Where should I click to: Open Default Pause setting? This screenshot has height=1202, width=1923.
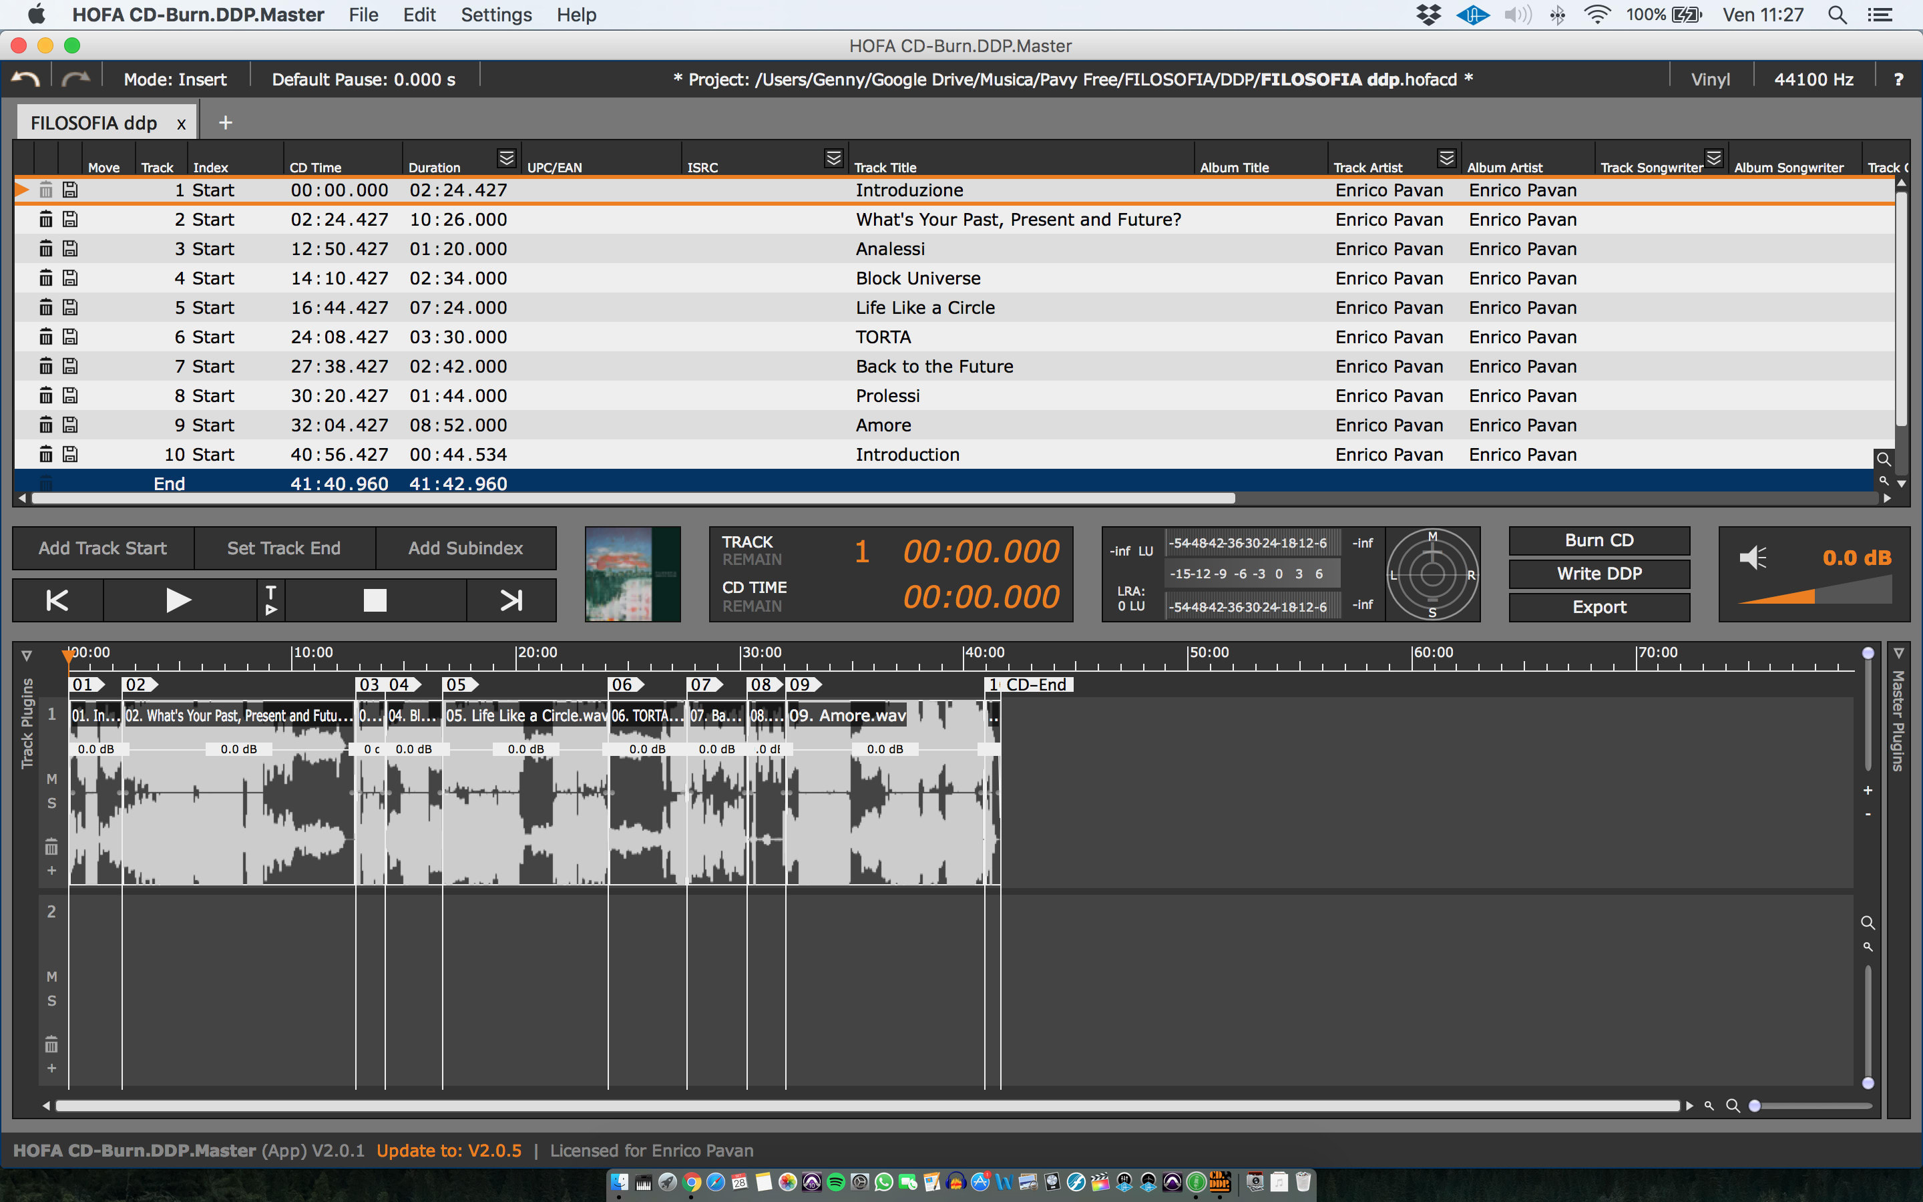363,79
